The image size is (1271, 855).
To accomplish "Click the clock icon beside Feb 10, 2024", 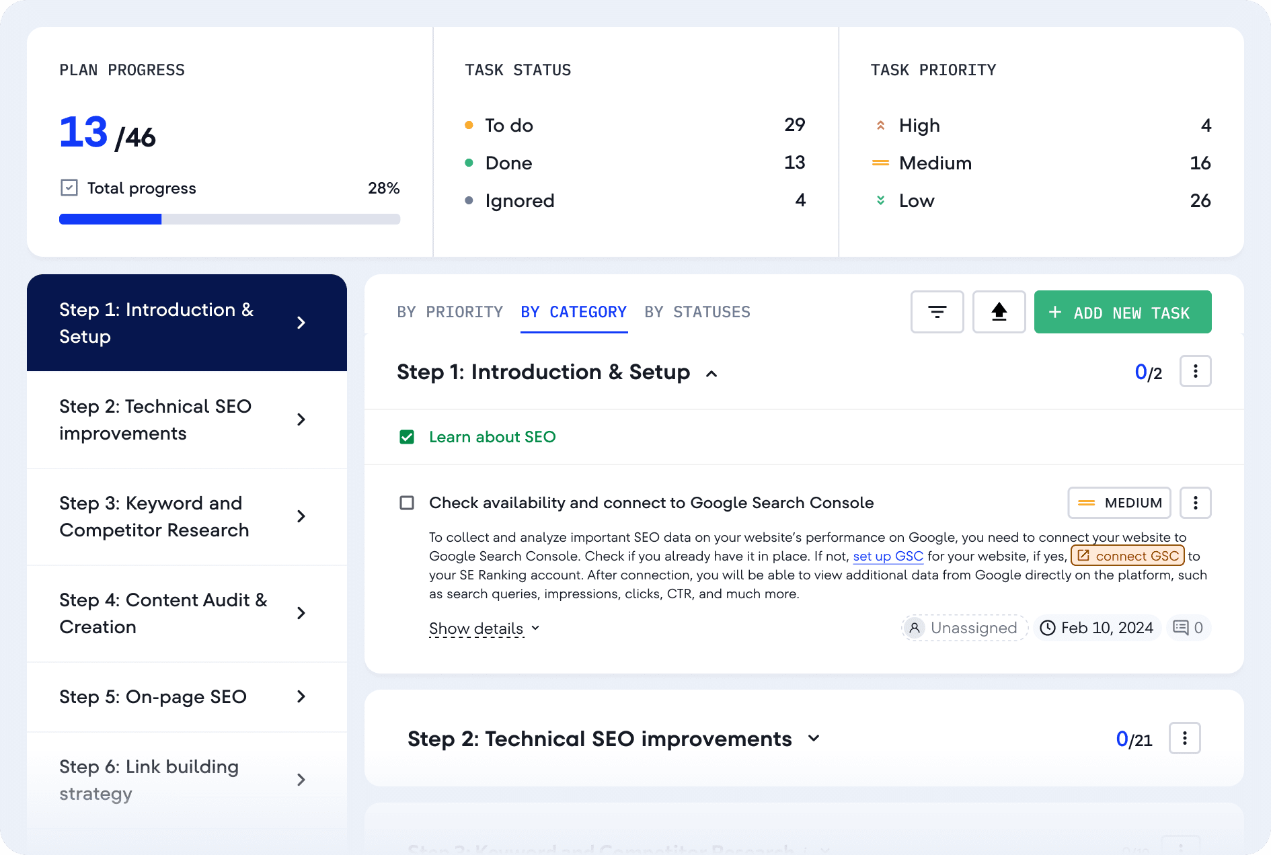I will coord(1048,628).
